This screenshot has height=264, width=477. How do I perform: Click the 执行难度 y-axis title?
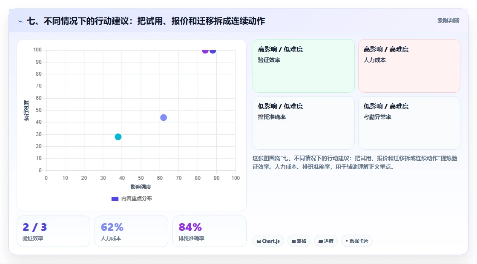coord(26,111)
